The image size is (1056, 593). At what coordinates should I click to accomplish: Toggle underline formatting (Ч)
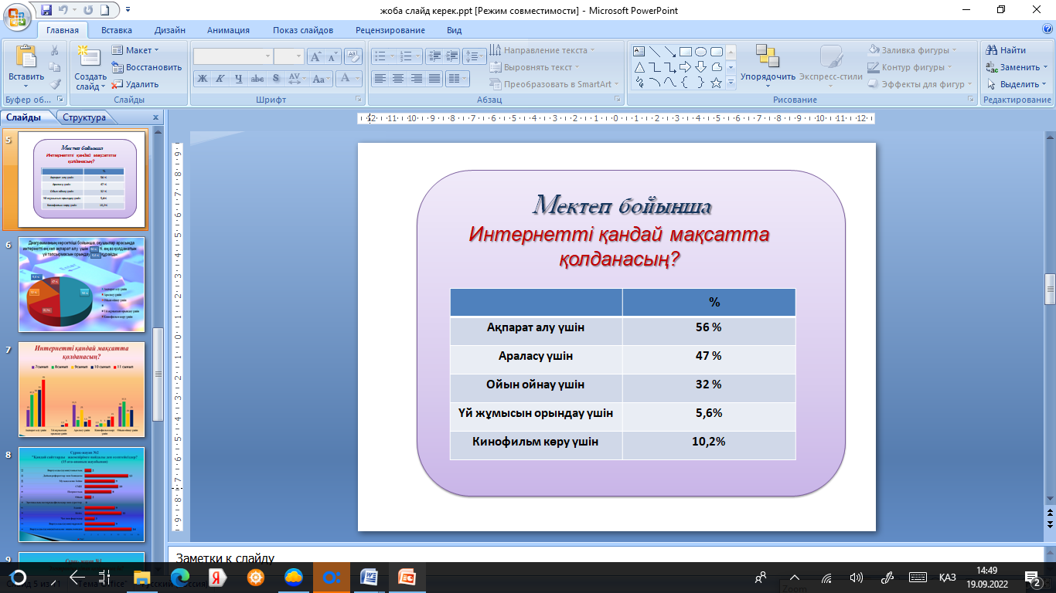(x=239, y=78)
